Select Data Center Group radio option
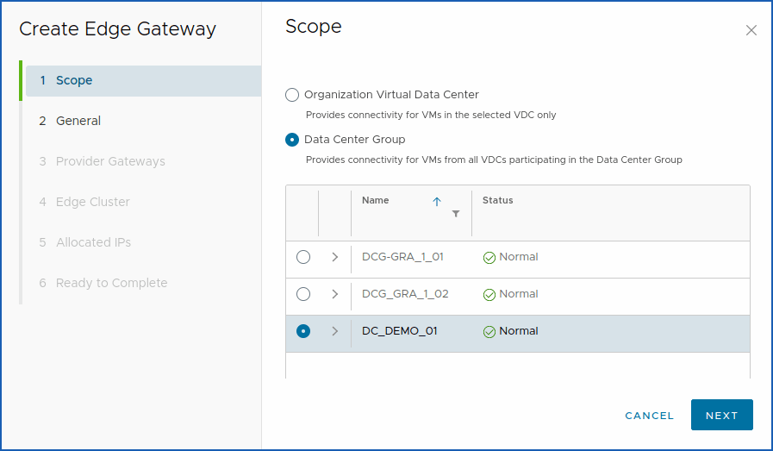The width and height of the screenshot is (773, 451). pyautogui.click(x=292, y=140)
